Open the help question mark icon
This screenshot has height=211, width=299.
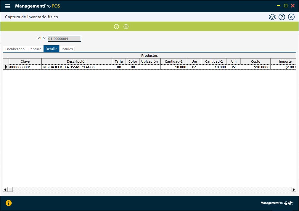[x=282, y=17]
